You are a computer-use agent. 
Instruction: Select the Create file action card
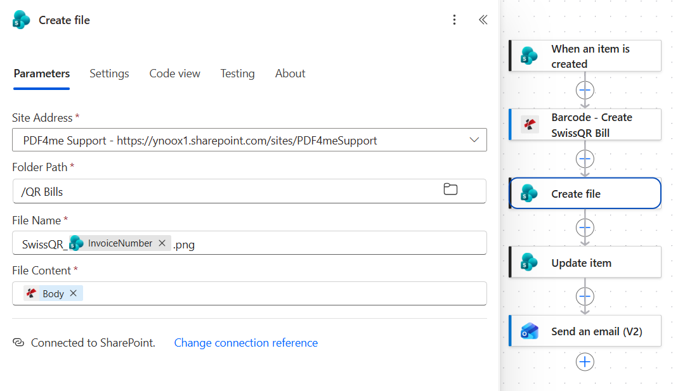pos(585,193)
